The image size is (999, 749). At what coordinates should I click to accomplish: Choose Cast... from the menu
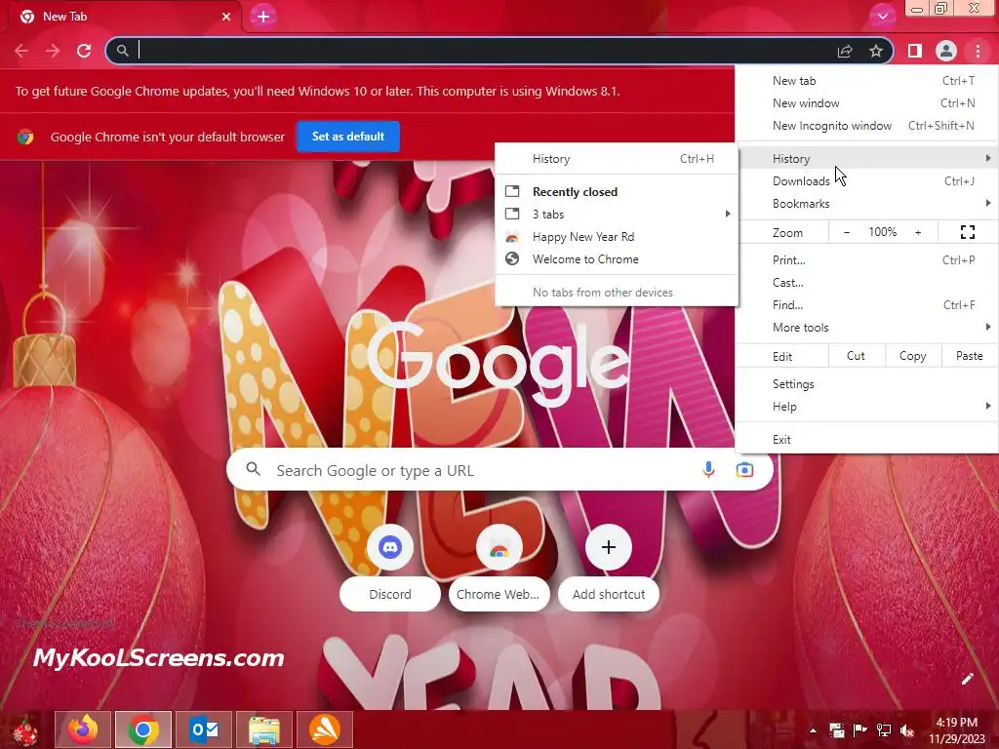[x=867, y=282]
